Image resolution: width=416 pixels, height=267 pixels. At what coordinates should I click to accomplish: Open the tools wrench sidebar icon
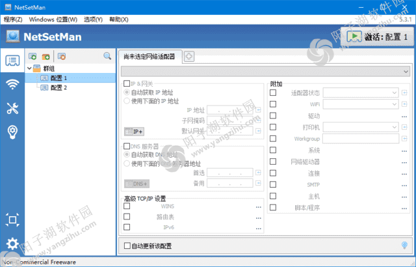point(12,108)
